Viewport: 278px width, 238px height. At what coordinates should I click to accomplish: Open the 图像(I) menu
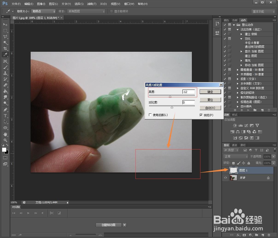pyautogui.click(x=41, y=4)
